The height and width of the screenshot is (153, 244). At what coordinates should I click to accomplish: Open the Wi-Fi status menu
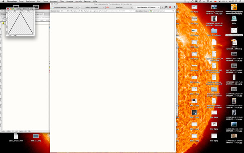208,1
